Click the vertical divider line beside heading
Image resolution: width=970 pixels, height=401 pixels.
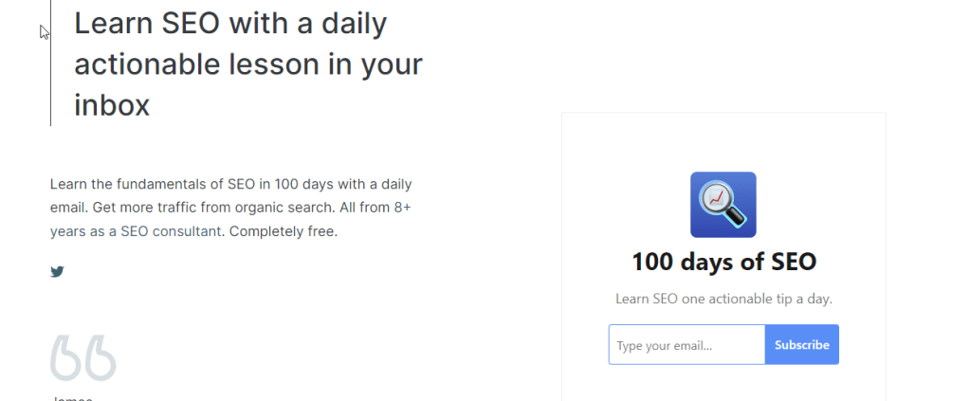point(50,66)
